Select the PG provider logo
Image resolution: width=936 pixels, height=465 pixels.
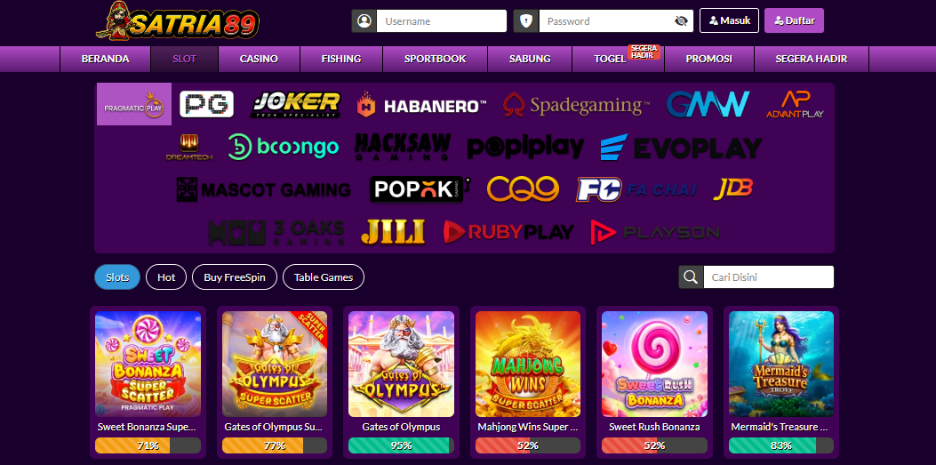206,104
